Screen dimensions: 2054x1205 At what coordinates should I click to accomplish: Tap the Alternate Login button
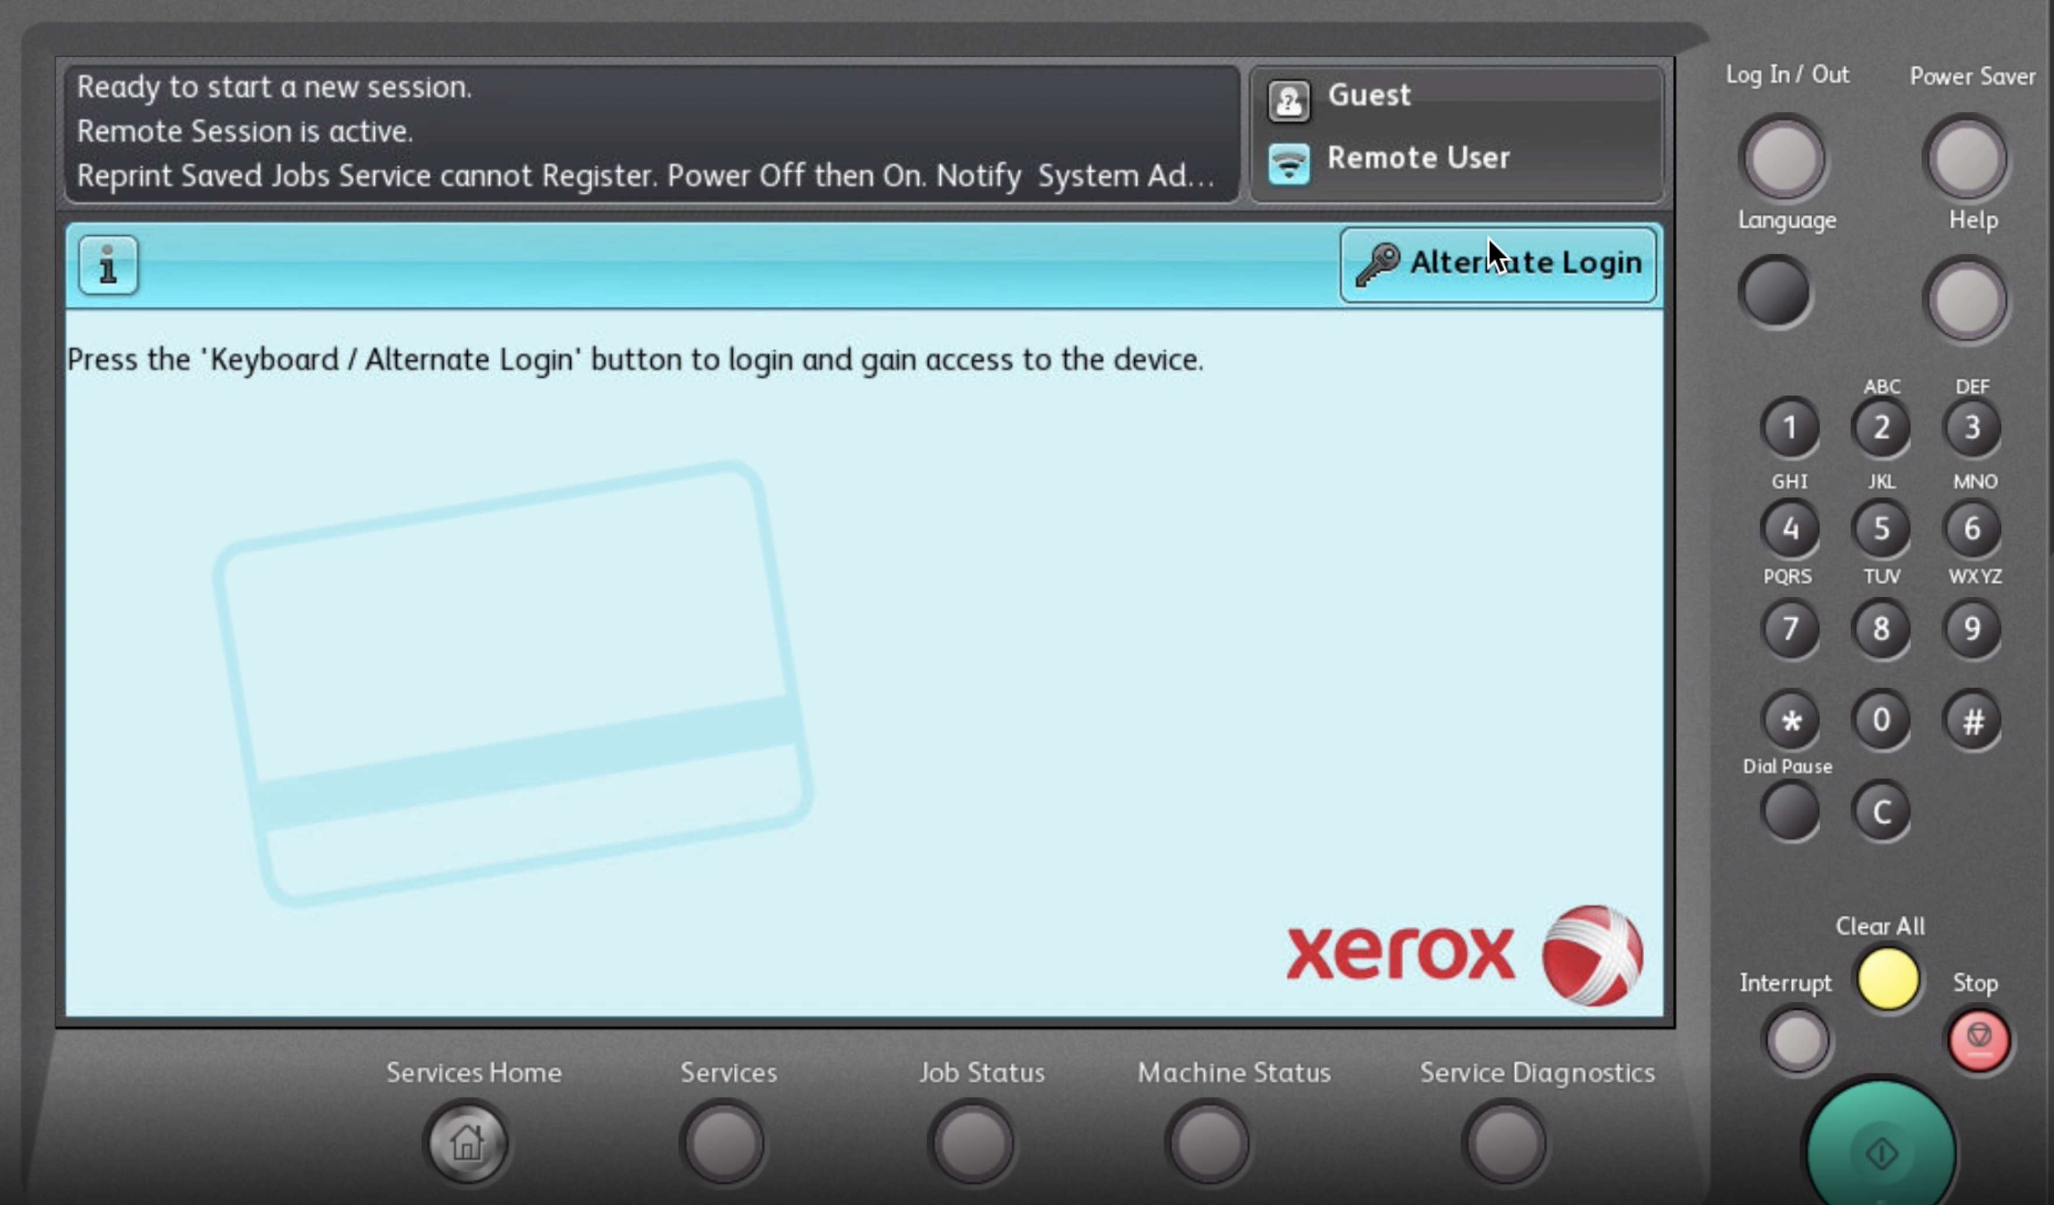point(1498,265)
